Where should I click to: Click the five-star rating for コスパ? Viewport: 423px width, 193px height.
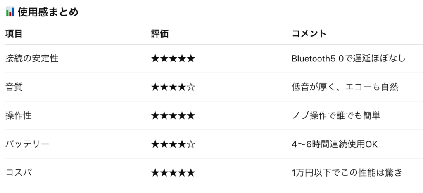point(173,172)
